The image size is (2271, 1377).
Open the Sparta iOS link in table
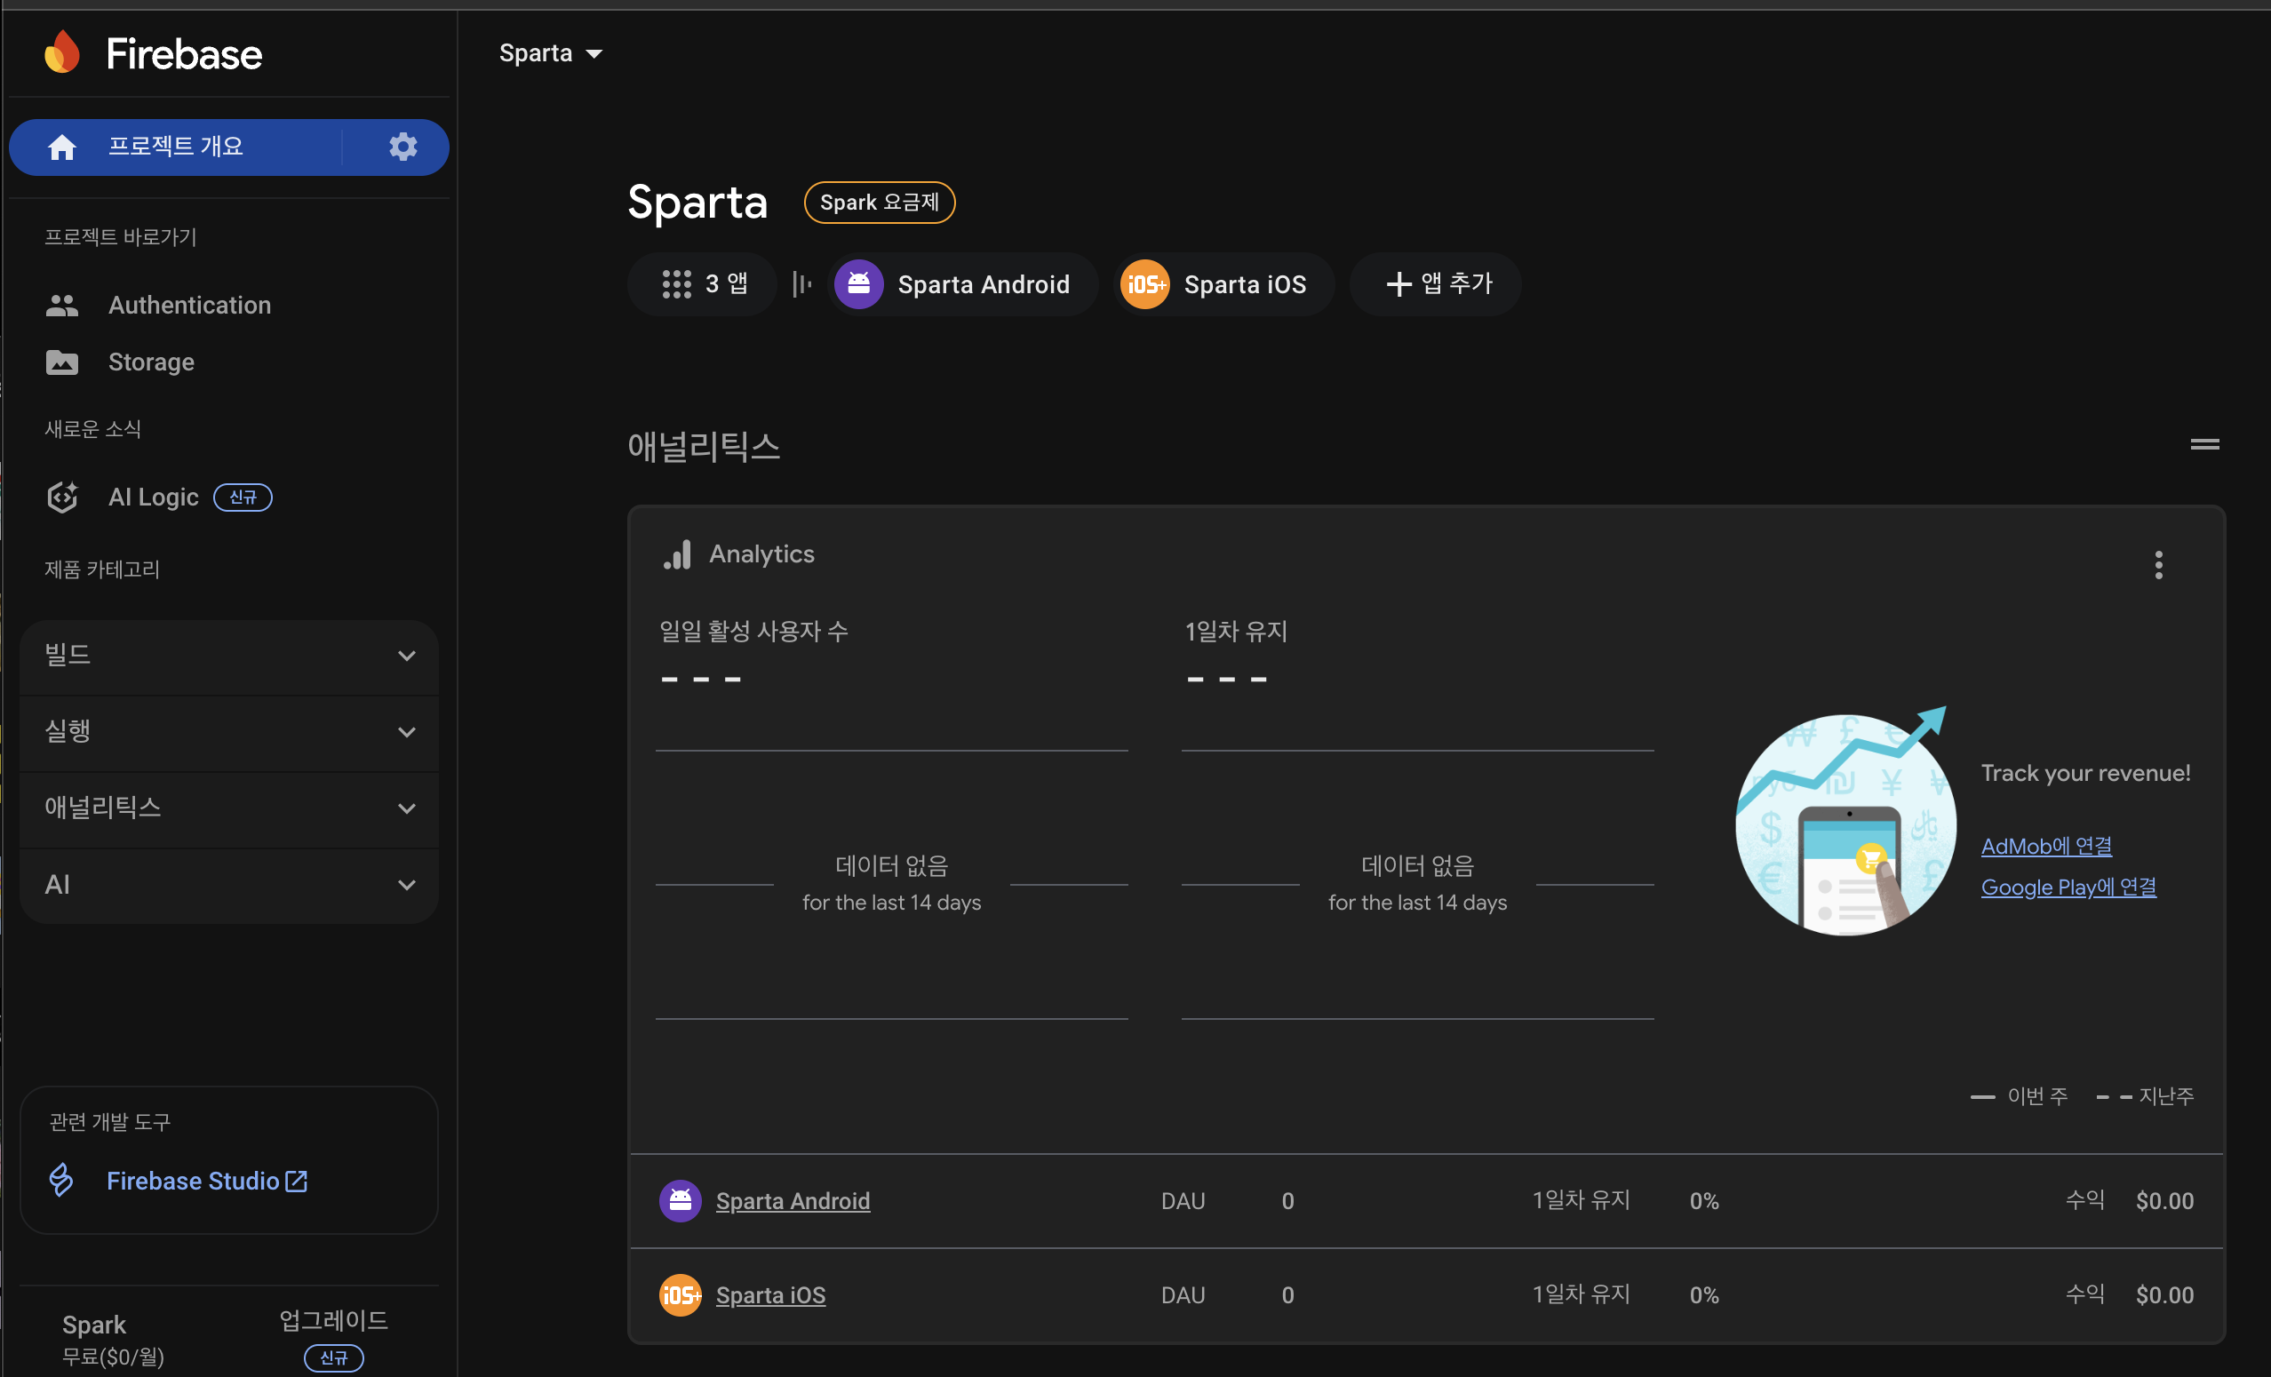click(770, 1294)
